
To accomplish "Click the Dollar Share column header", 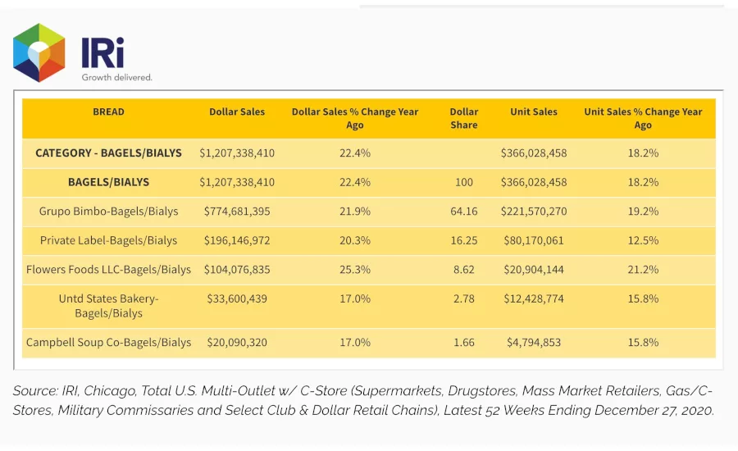I will point(463,118).
